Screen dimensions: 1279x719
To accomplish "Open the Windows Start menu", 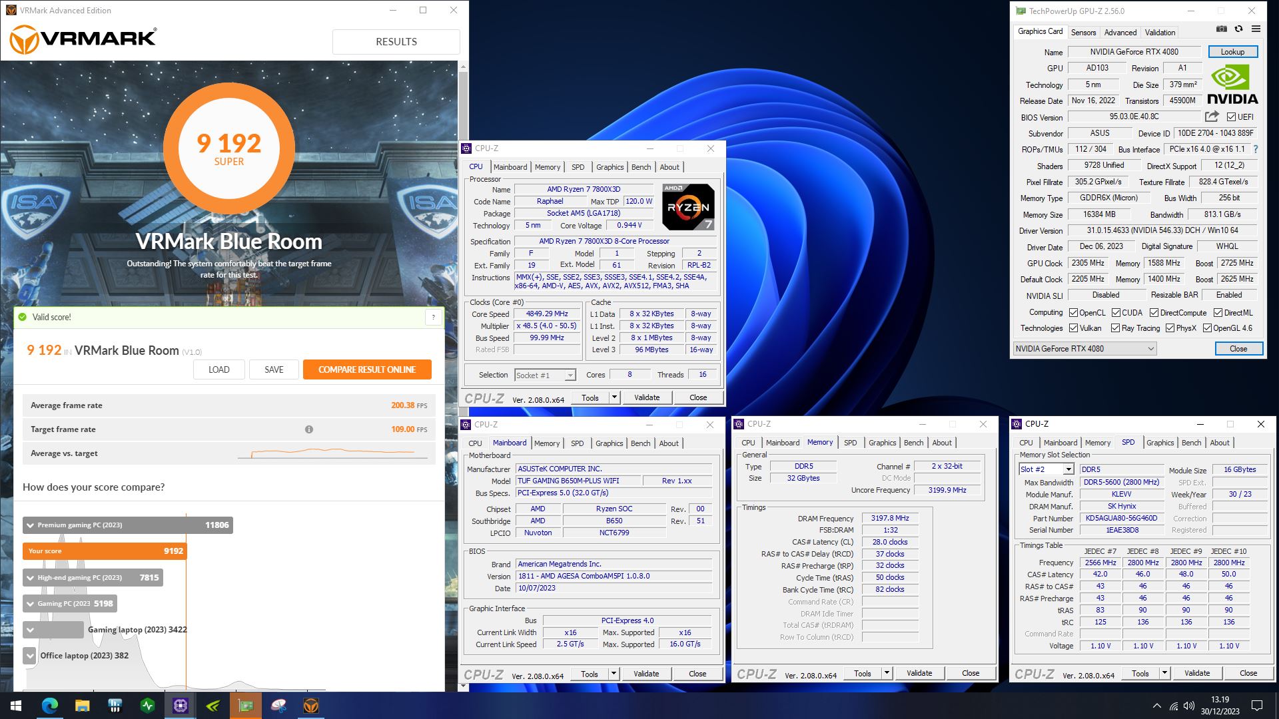I will 16,706.
